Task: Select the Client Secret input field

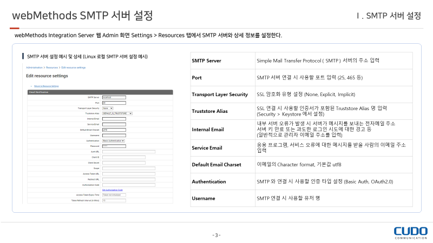Action: click(x=123, y=163)
